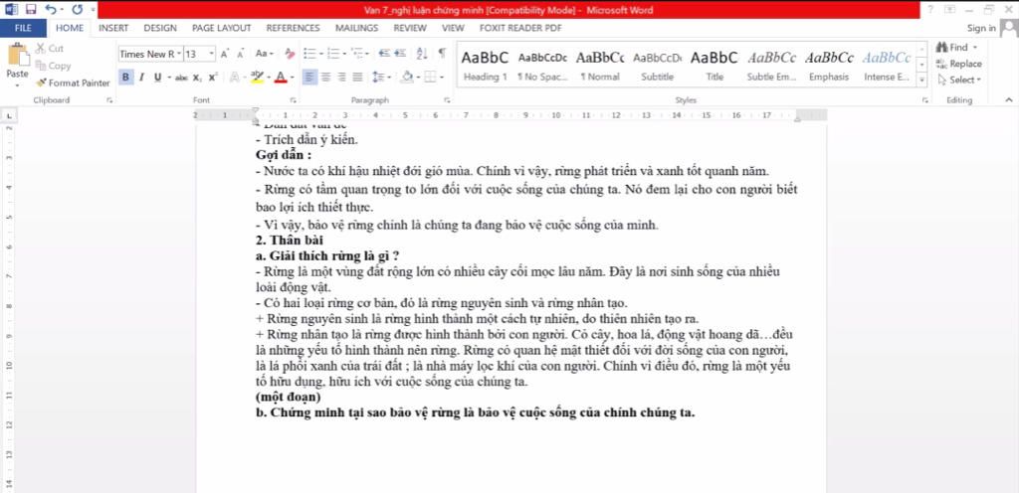Toggle underline formatting
The image size is (1019, 493).
(157, 78)
